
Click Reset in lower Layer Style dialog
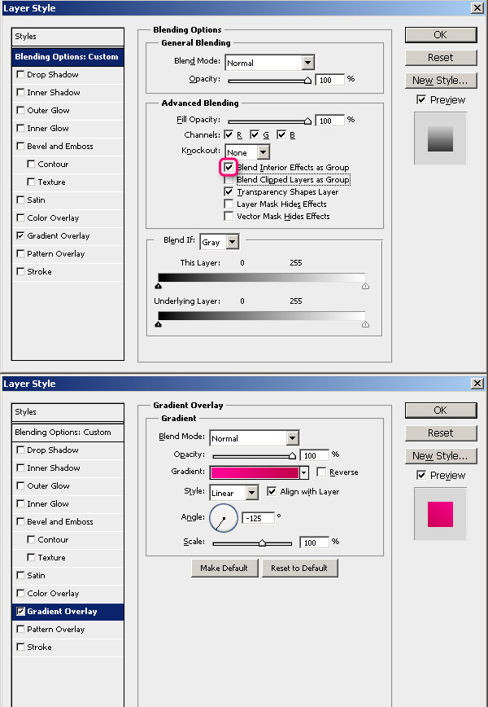[441, 433]
